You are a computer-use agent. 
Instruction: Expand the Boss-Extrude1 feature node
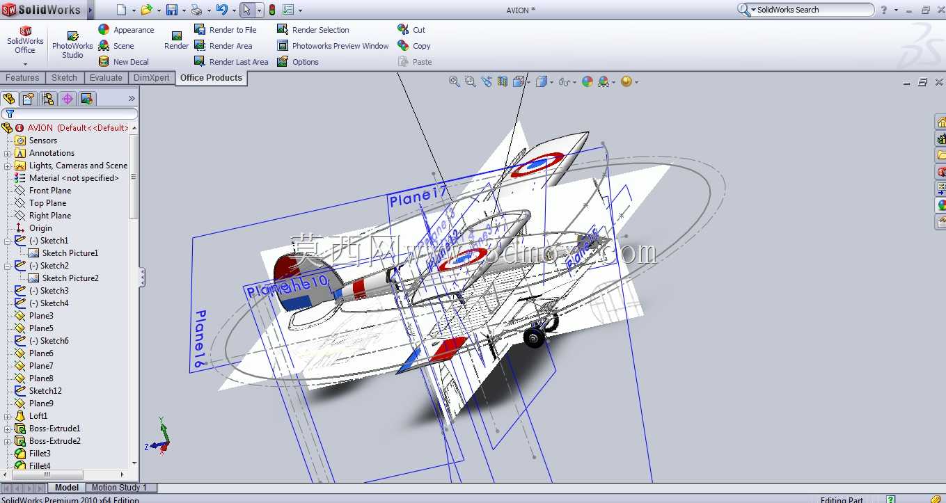tap(8, 429)
